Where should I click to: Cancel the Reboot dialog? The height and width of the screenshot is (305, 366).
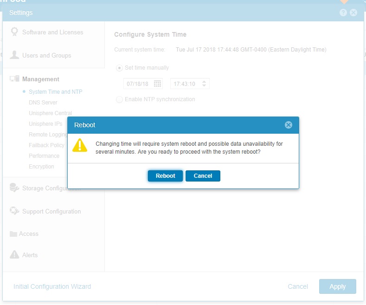[x=203, y=176]
